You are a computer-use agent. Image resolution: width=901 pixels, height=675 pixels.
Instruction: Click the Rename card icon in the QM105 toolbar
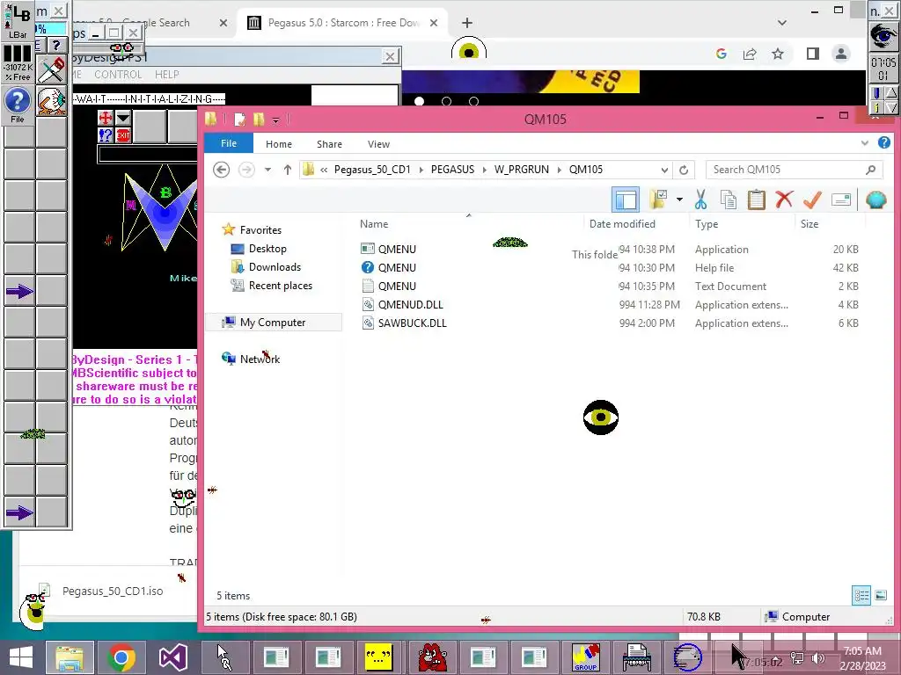(x=840, y=200)
